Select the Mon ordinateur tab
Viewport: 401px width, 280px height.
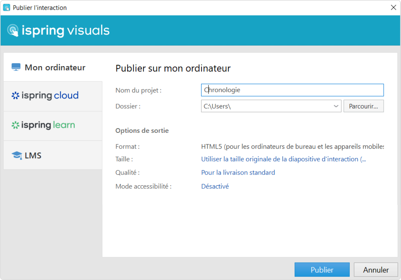pyautogui.click(x=53, y=67)
